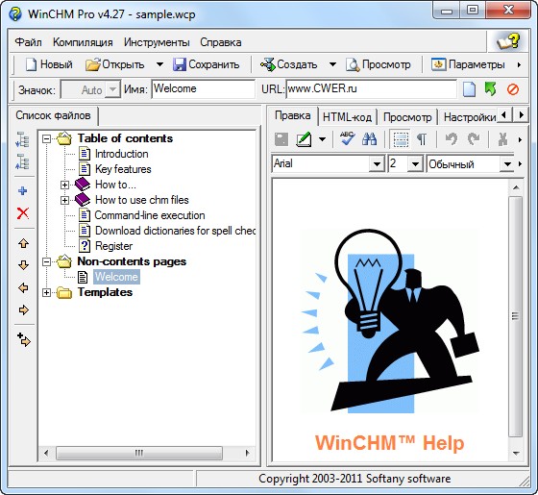Click the red cancel circle icon beside URL
538x495 pixels.
tap(513, 89)
